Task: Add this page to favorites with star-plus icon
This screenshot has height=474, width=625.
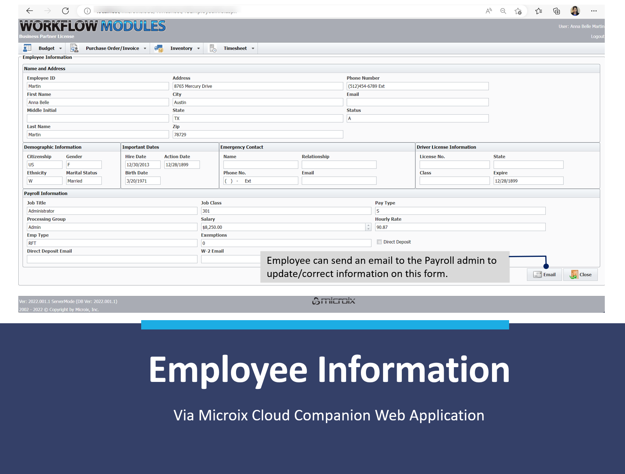Action: [x=518, y=11]
